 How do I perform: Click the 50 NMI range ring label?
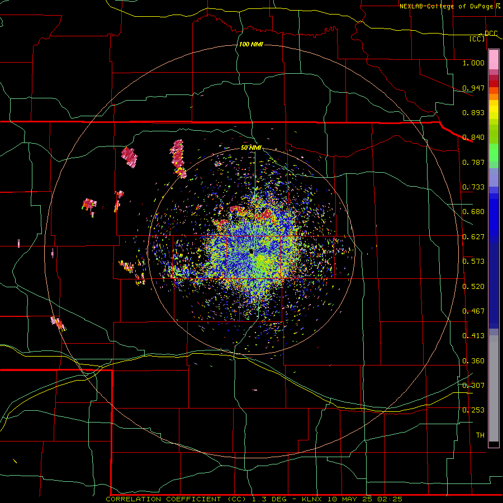coord(251,148)
